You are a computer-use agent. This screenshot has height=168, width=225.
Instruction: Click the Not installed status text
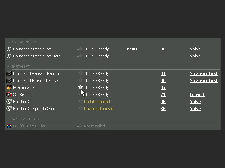(x=95, y=126)
